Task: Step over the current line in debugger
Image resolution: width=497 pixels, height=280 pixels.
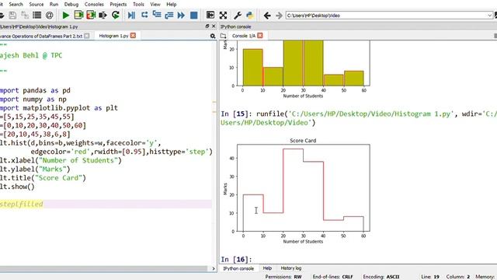Action: [144, 16]
